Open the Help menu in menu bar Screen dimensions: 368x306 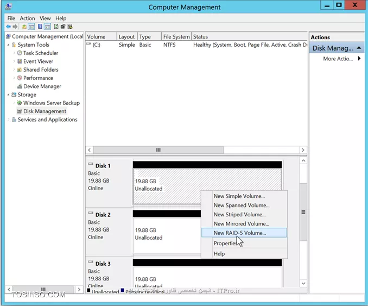point(61,18)
